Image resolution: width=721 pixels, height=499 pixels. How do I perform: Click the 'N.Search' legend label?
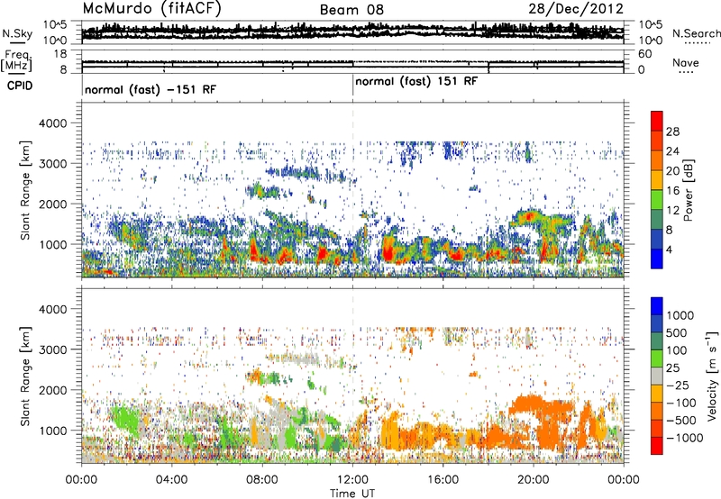click(x=696, y=33)
